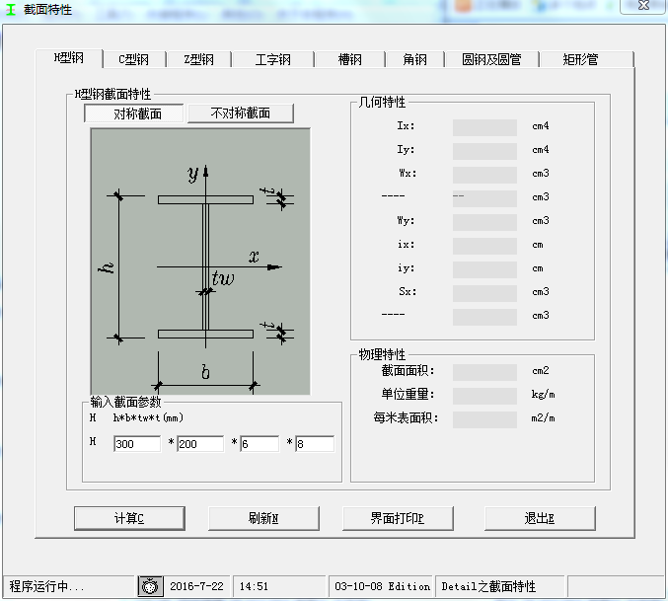Click the H-section diagram image

[x=200, y=262]
